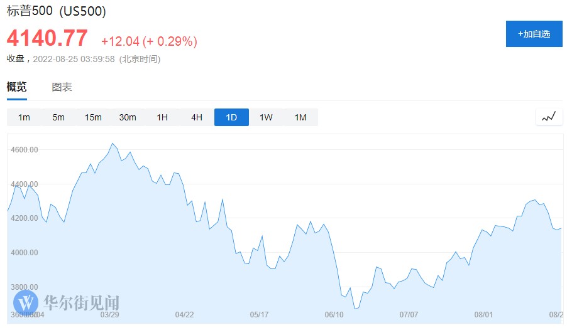Image resolution: width=567 pixels, height=328 pixels.
Task: Change chart to 1W weekly view
Action: (x=266, y=117)
